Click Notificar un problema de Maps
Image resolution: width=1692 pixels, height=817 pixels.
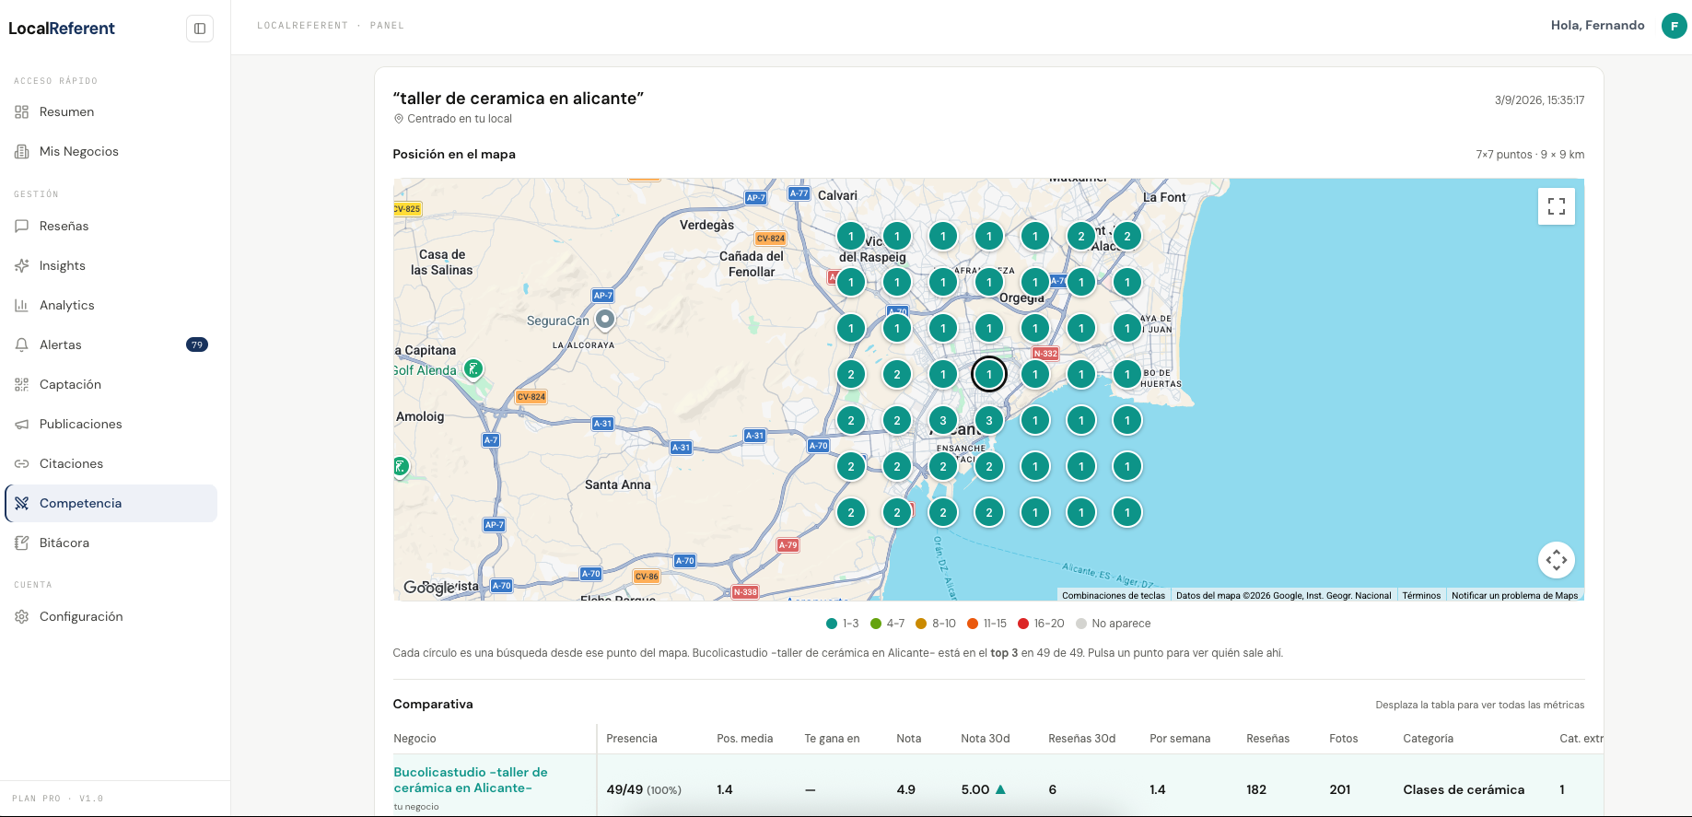tap(1515, 596)
